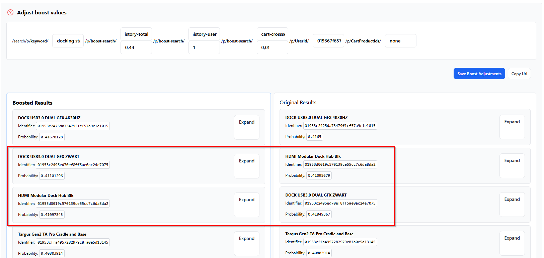Click the 'Boosted Results' heading
The height and width of the screenshot is (258, 544).
pyautogui.click(x=32, y=103)
